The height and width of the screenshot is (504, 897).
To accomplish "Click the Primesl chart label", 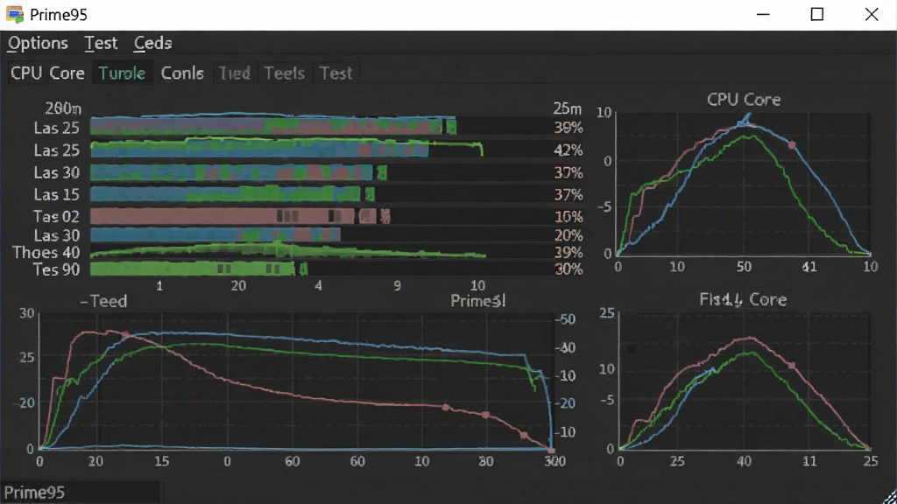I will 478,301.
